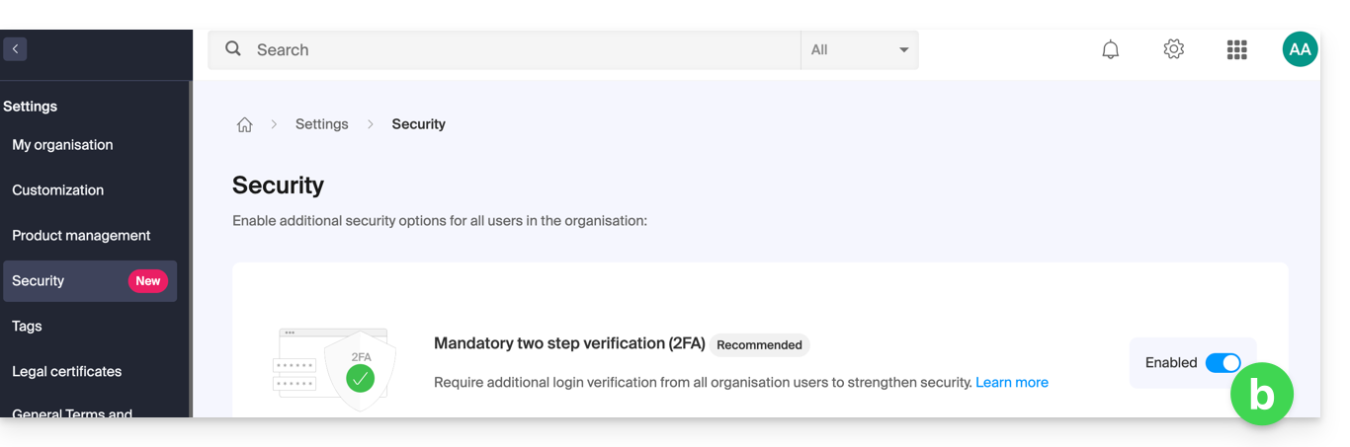Open Legal certificates settings

coord(66,372)
